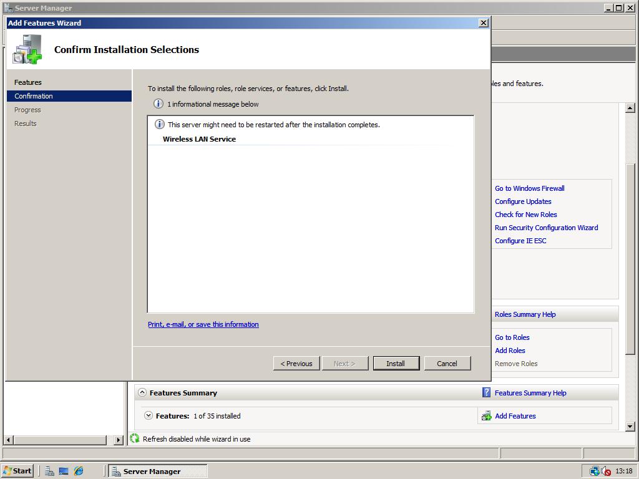Open Print, e-mail, or save this information link
Screen dimensions: 639x479
tap(203, 324)
